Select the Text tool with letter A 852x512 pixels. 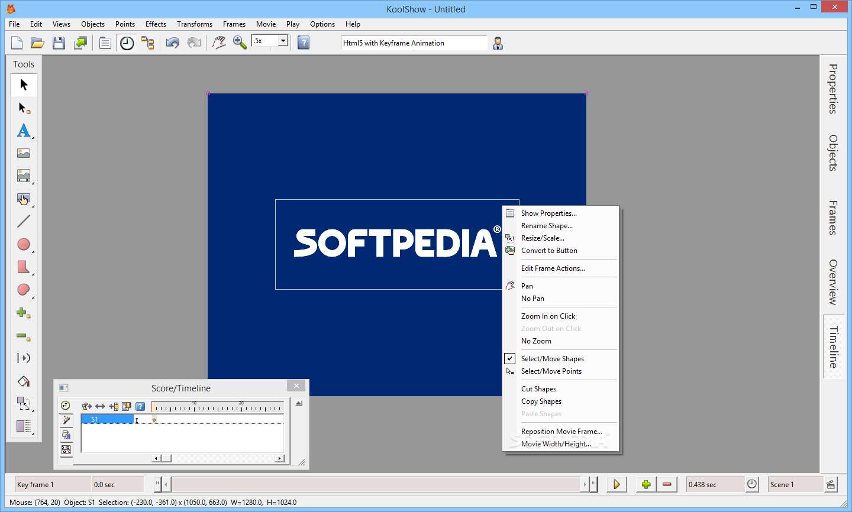tap(24, 131)
